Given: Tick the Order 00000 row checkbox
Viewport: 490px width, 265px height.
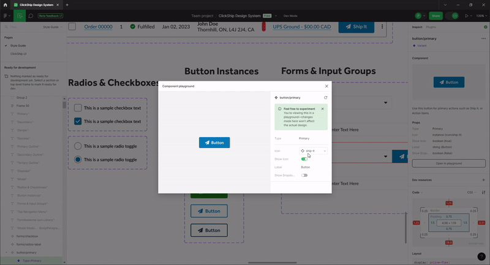Looking at the screenshot, I should point(72,26).
